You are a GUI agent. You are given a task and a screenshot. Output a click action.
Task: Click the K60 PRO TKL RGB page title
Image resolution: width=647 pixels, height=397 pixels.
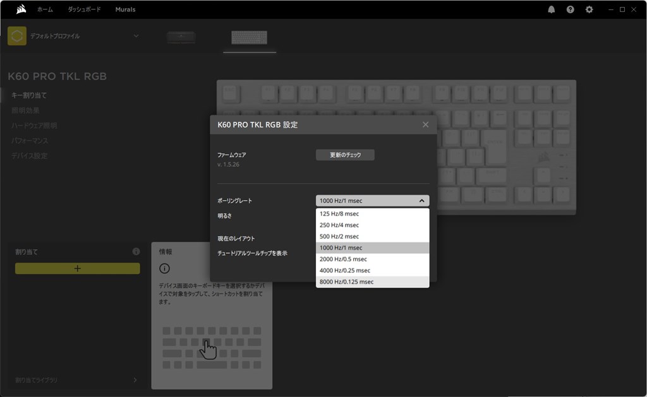pos(57,76)
